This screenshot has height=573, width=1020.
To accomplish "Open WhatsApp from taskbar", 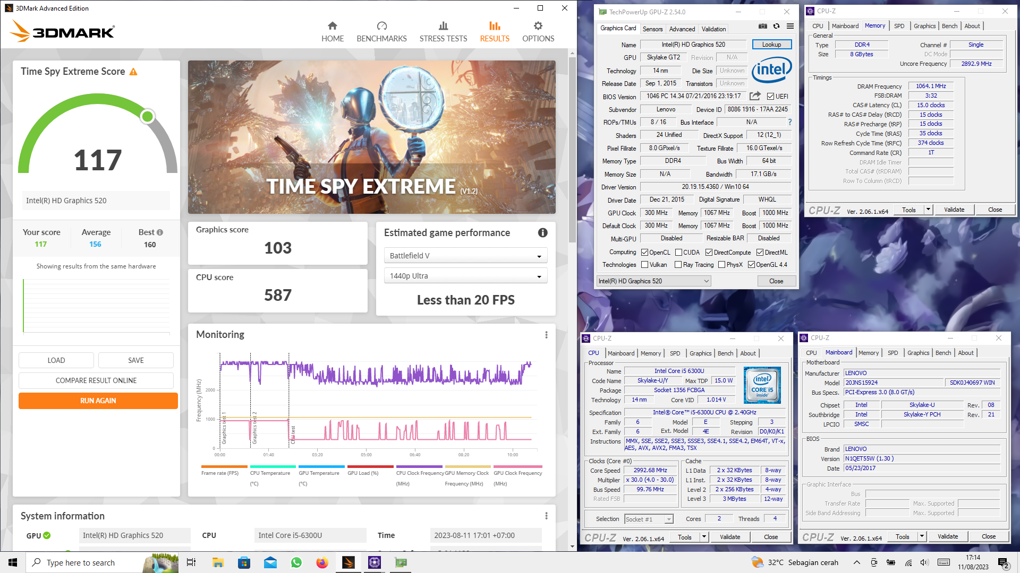I will [296, 562].
